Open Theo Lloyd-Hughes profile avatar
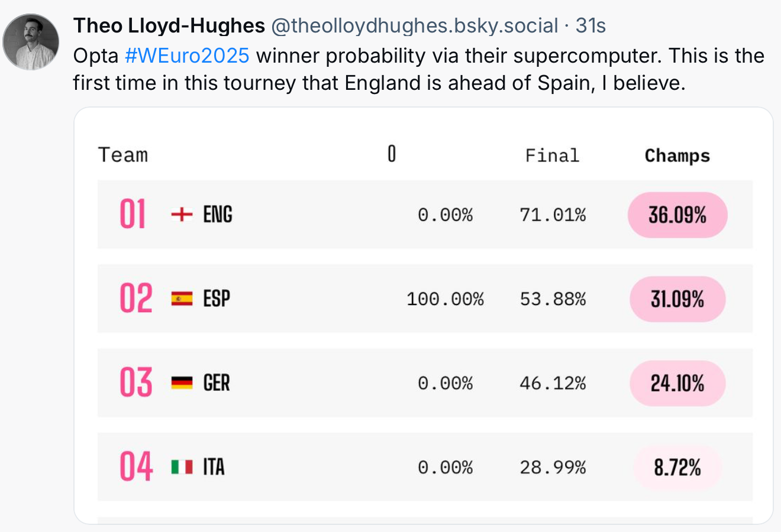The height and width of the screenshot is (532, 781). (x=31, y=41)
